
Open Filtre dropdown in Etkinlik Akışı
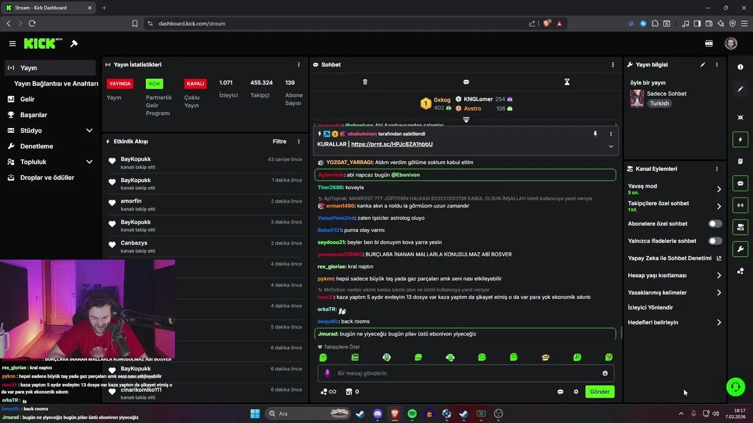click(279, 142)
